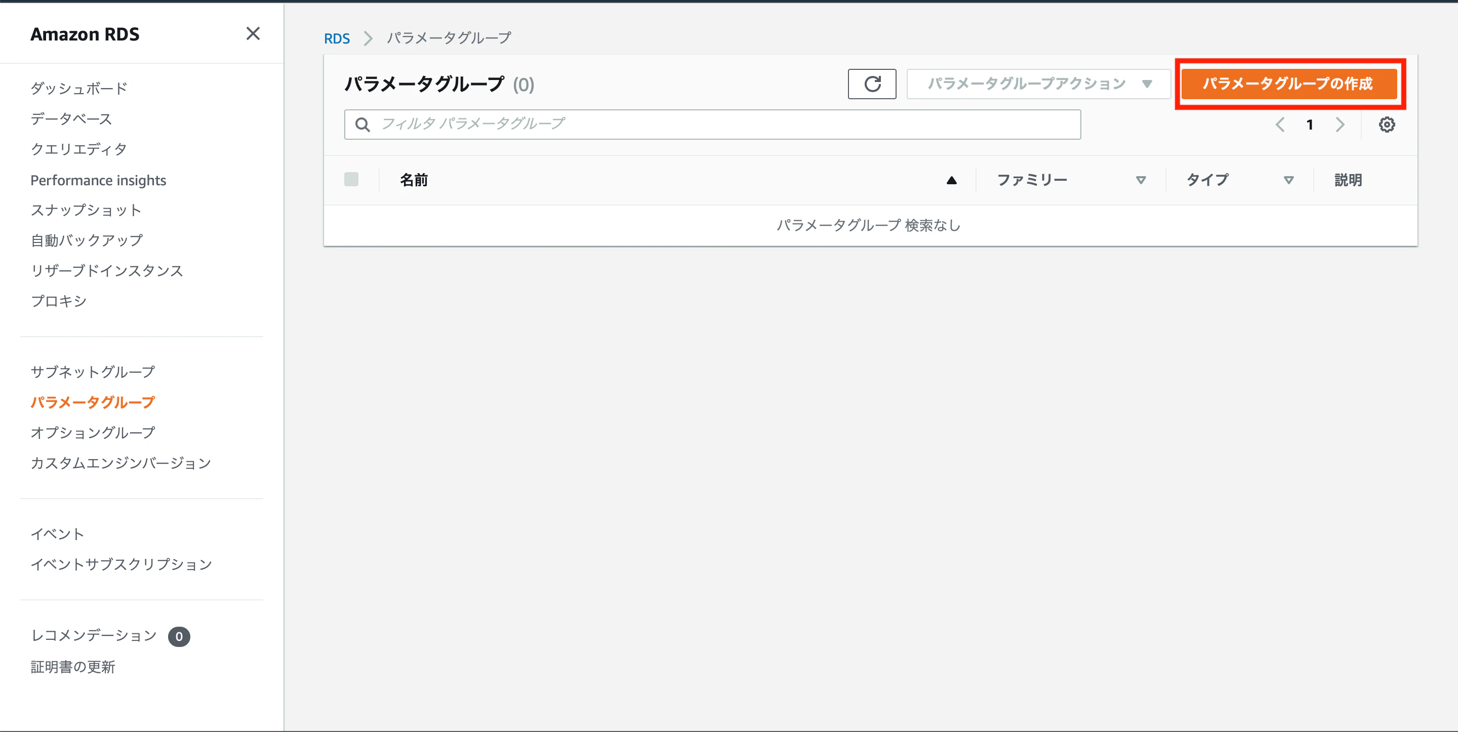This screenshot has width=1458, height=732.
Task: Open スナップショット in the sidebar
Action: tap(86, 210)
